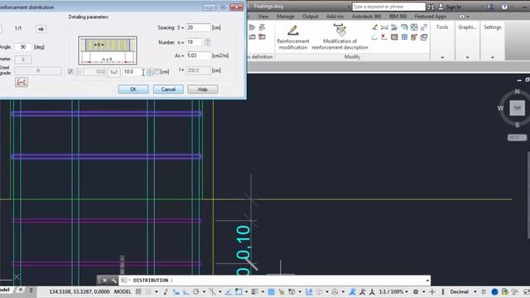Click the Spacing S field showing 20
This screenshot has width=530, height=298.
[x=198, y=27]
